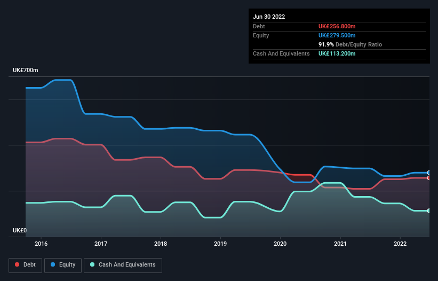Image resolution: width=438 pixels, height=281 pixels.
Task: Click the UK£113.200m cash value
Action: (337, 53)
